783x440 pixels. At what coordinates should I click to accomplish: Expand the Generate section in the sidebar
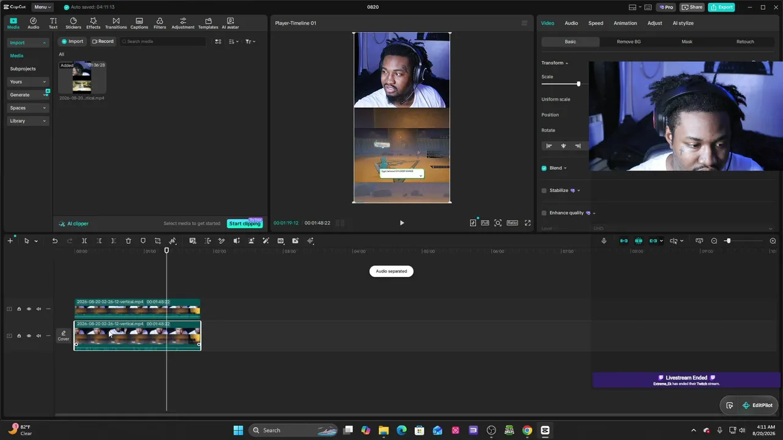[28, 95]
